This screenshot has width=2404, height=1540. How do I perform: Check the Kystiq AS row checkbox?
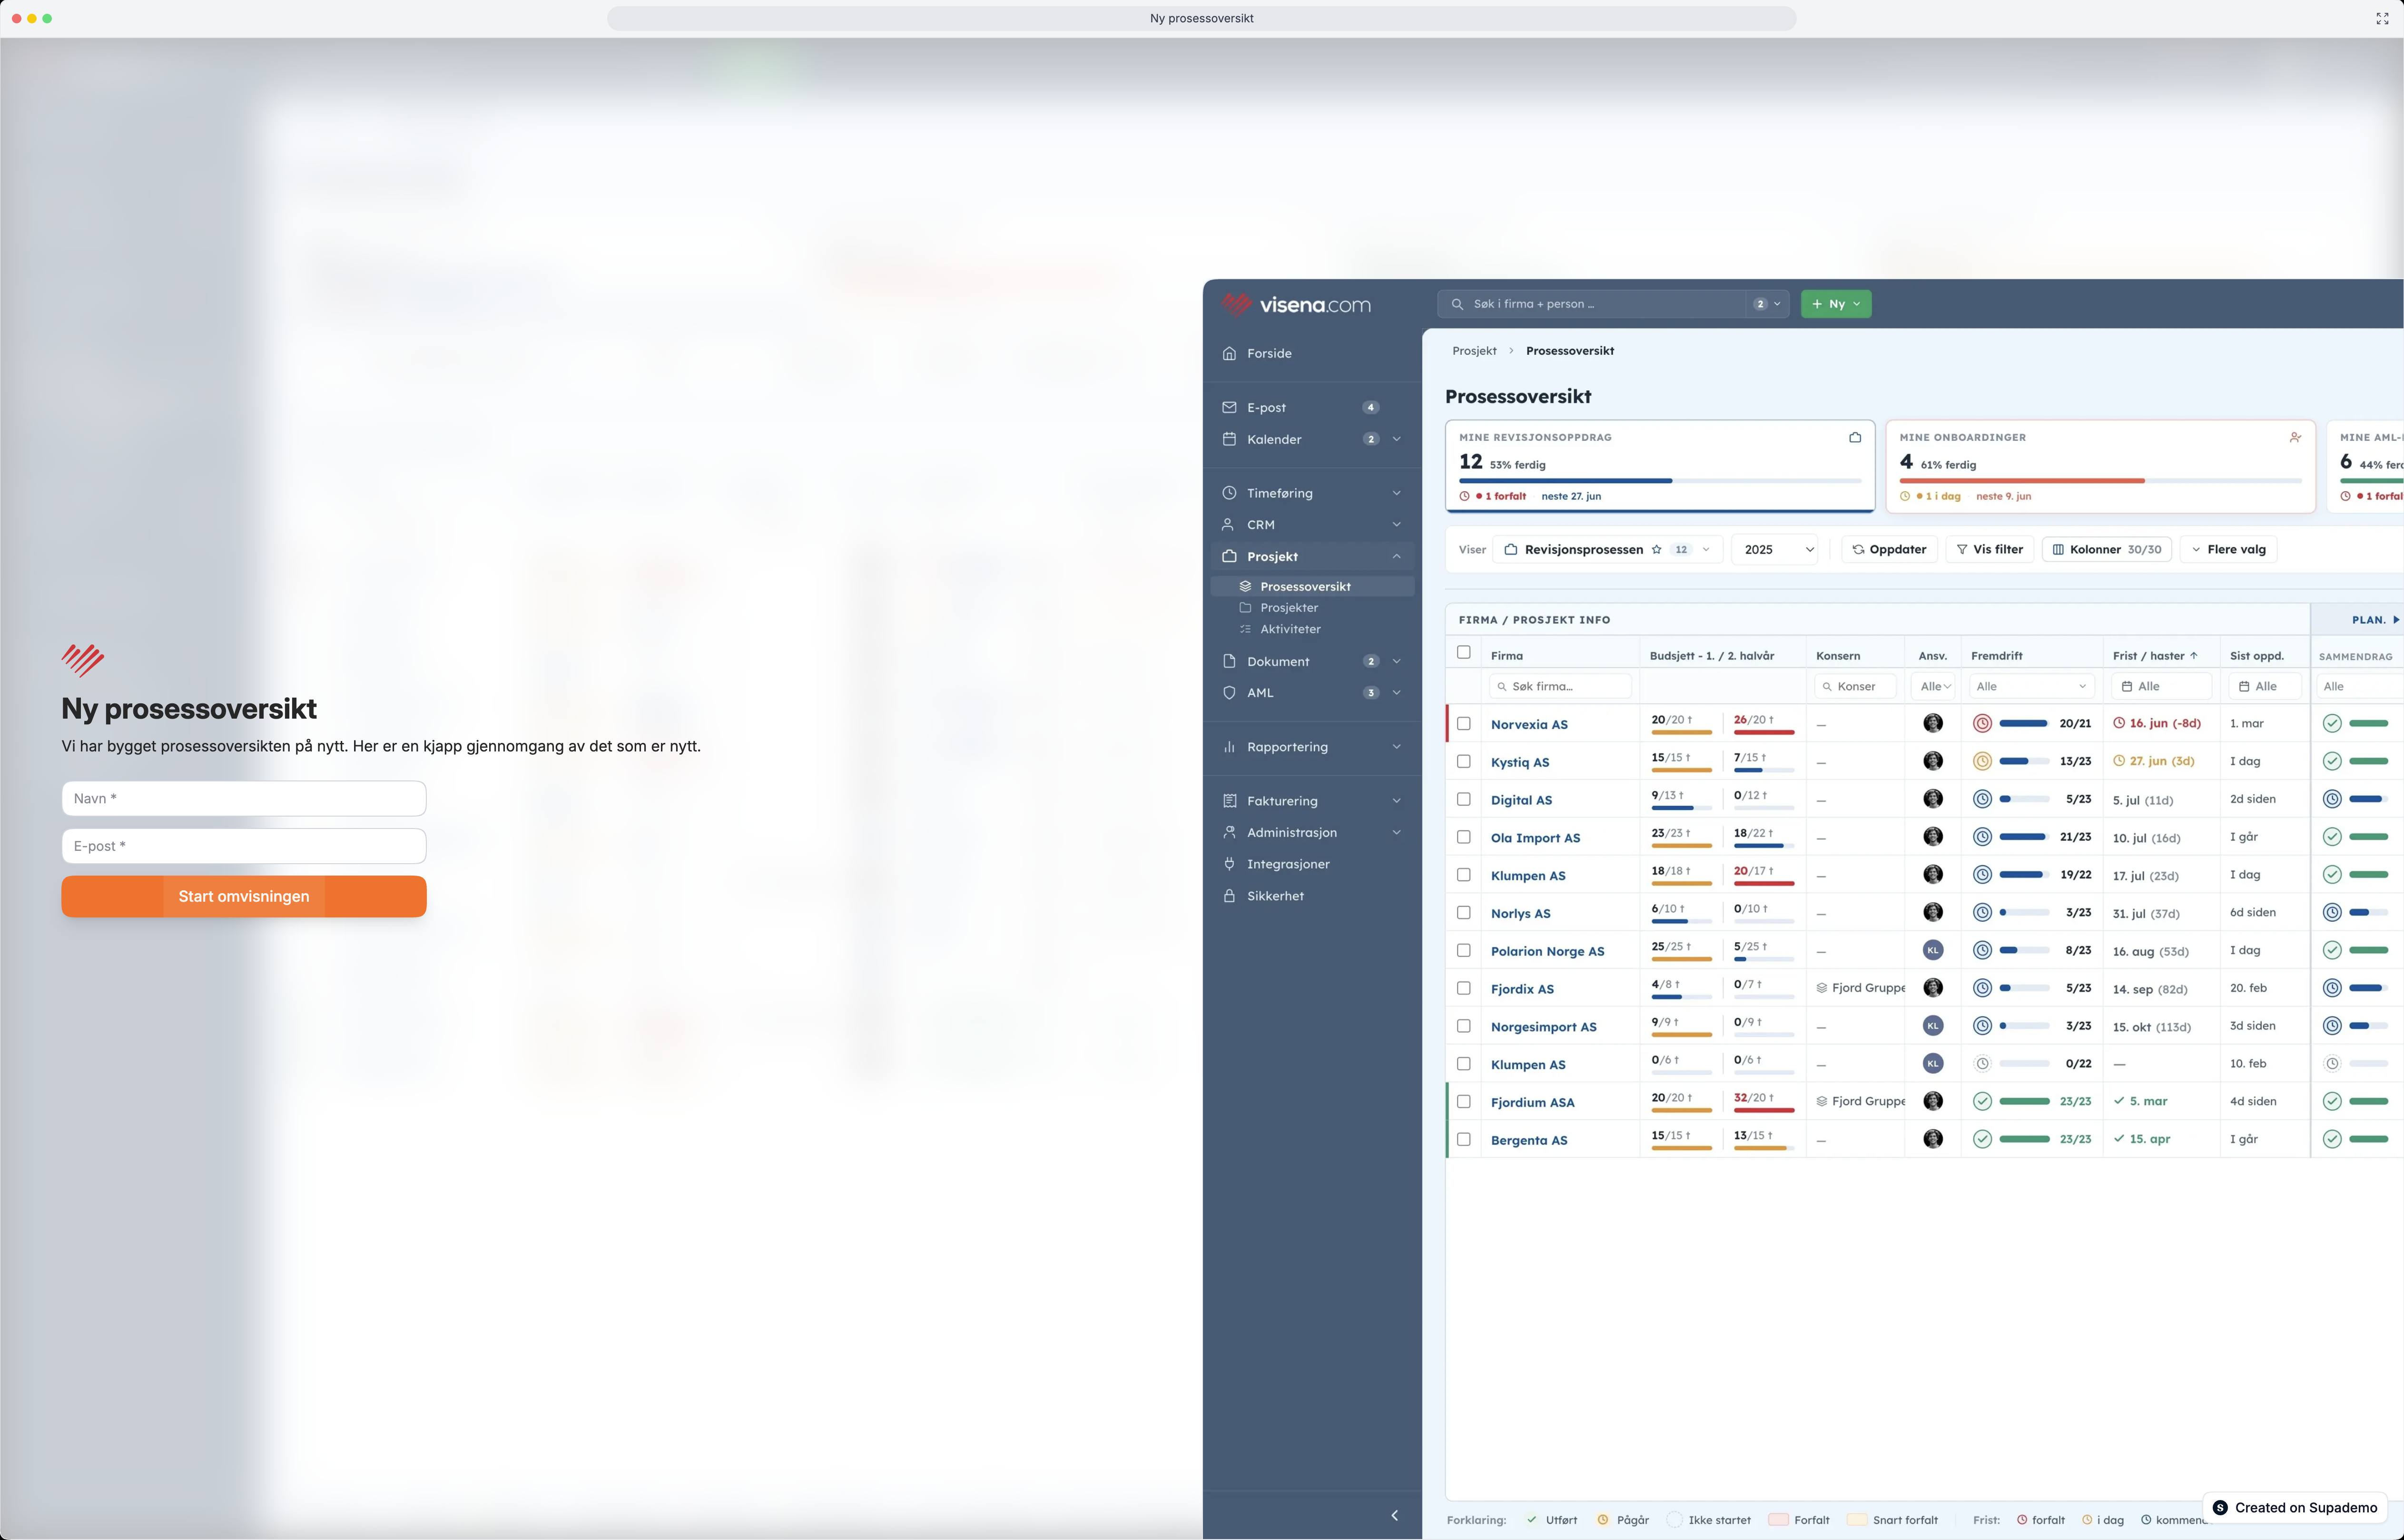click(1464, 761)
